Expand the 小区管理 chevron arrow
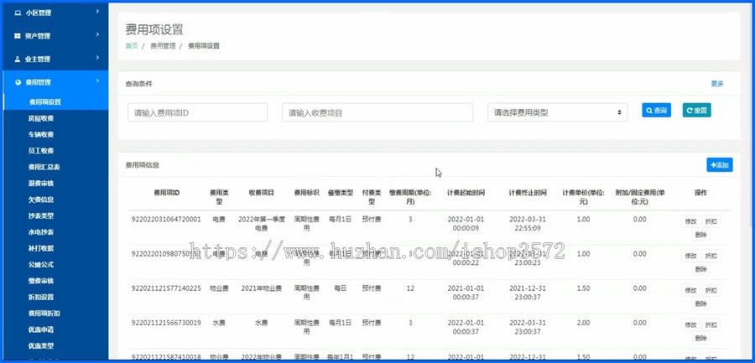The image size is (755, 363). pyautogui.click(x=97, y=11)
